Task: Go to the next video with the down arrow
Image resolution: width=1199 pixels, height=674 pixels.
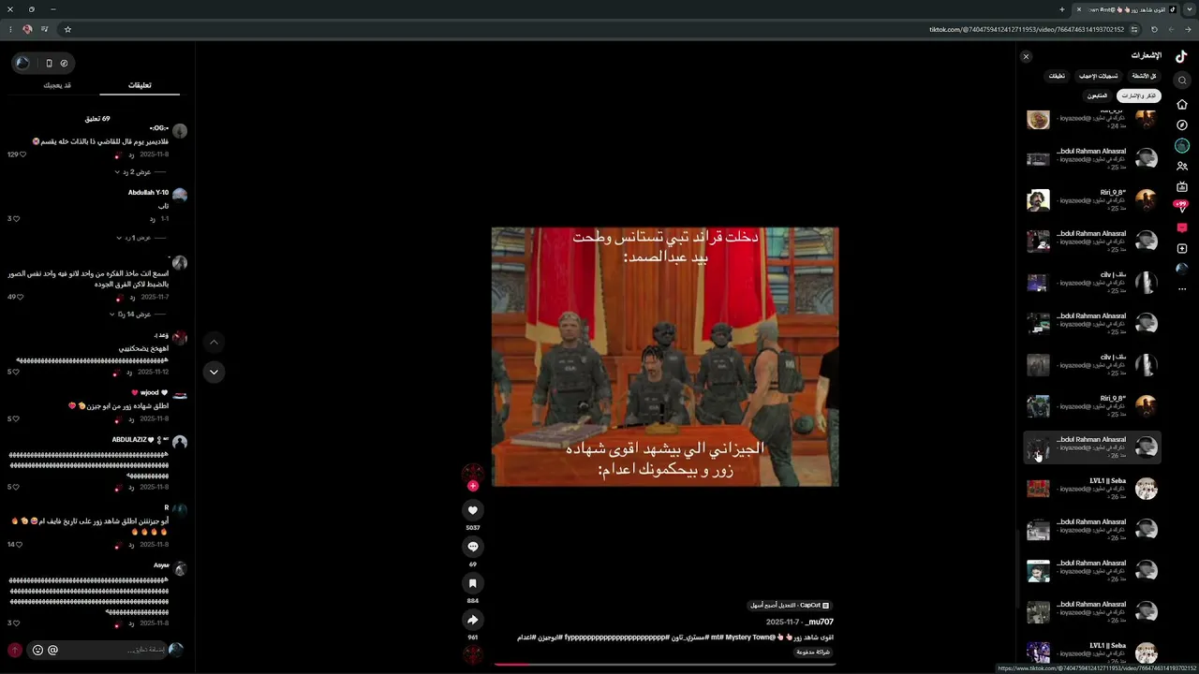Action: (x=214, y=372)
